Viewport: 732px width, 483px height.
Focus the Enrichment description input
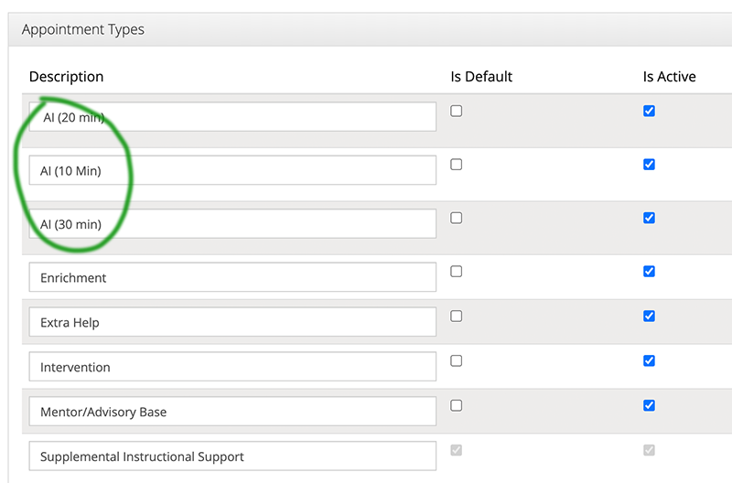coord(232,277)
